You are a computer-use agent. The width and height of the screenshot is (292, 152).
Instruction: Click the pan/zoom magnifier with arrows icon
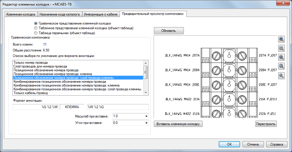click(281, 57)
